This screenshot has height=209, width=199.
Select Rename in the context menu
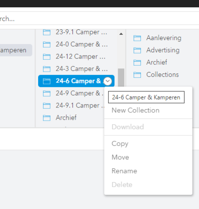[124, 171]
